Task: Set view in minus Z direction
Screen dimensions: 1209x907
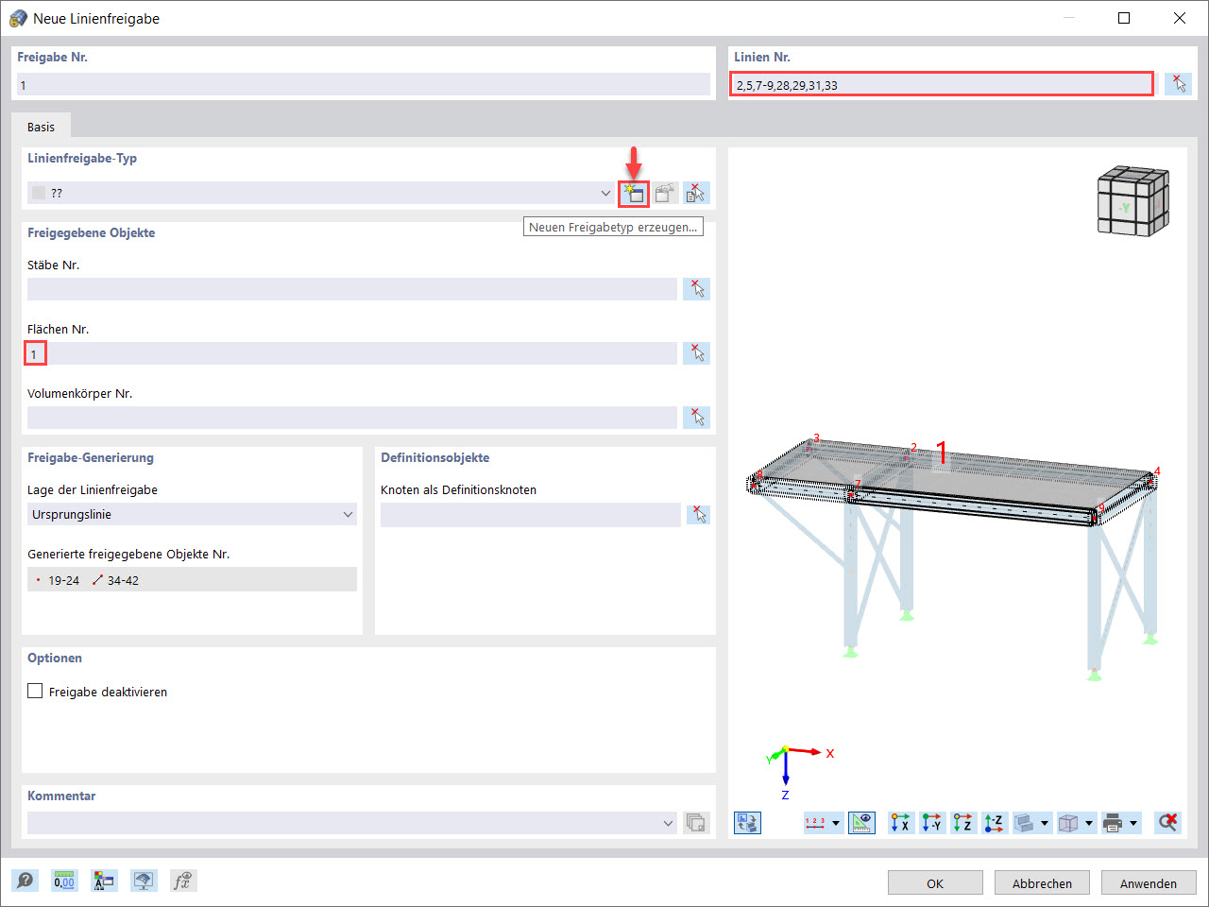Action: [994, 823]
